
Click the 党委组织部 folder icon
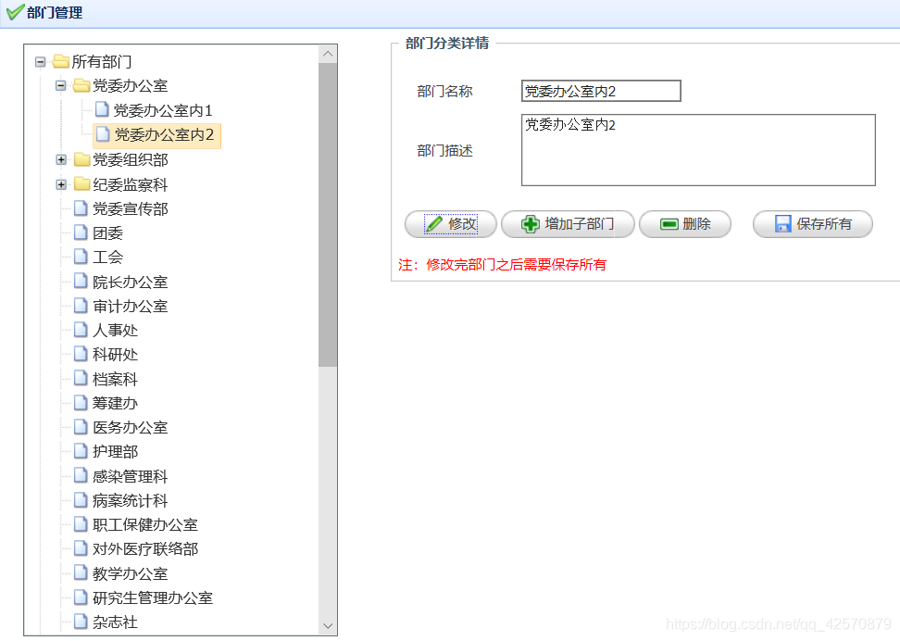(81, 159)
